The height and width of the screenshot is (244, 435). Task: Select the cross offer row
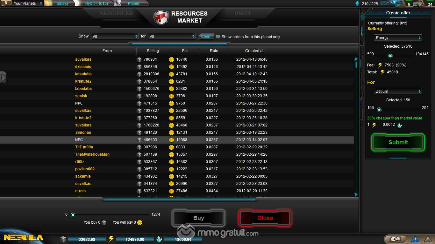tap(177, 191)
